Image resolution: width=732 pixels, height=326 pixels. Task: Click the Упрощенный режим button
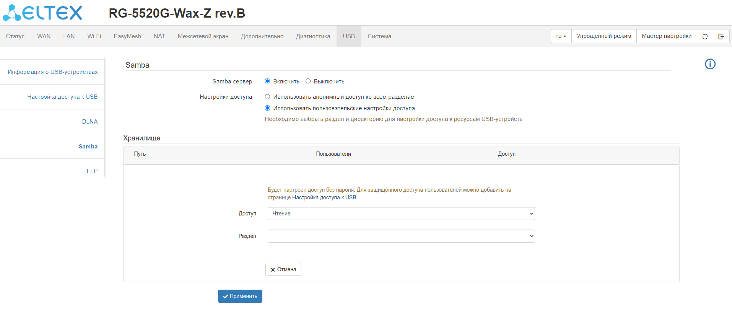[x=603, y=36]
